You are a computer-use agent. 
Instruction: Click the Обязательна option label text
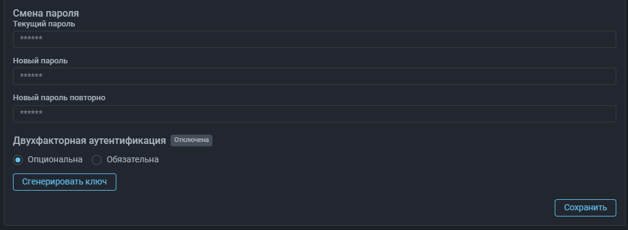tap(132, 160)
